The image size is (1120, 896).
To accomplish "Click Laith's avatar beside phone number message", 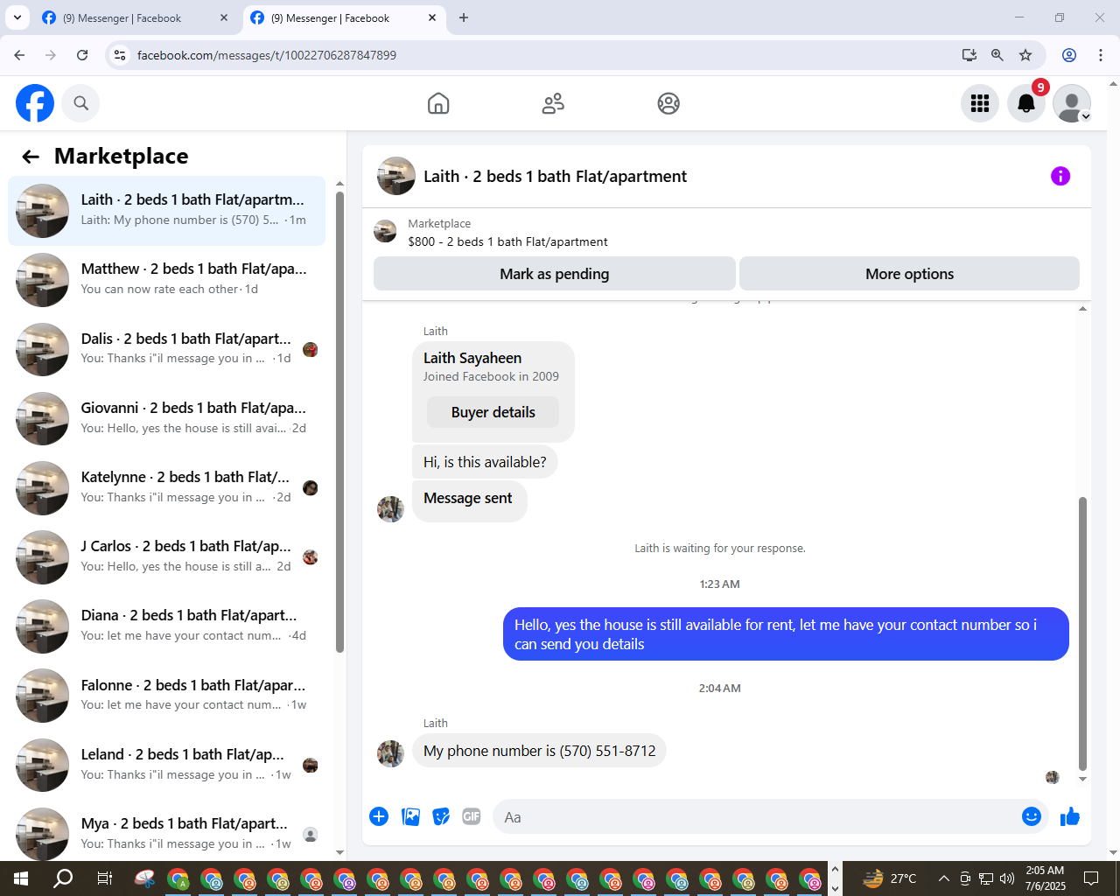I will coord(390,753).
